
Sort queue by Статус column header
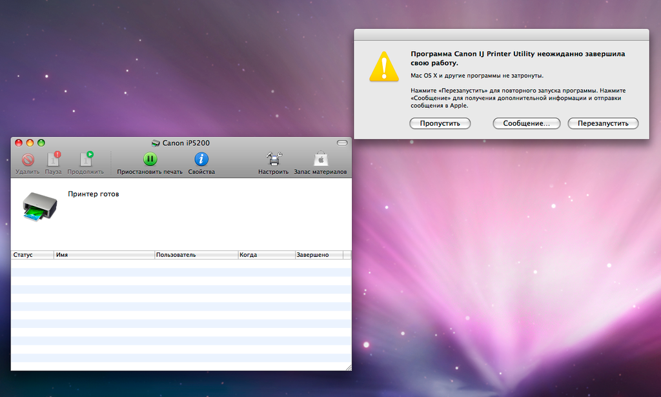32,255
